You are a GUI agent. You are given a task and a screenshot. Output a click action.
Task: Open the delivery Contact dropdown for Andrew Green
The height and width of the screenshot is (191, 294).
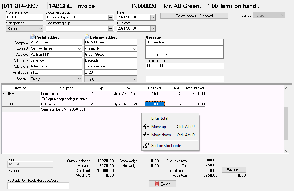[134, 48]
